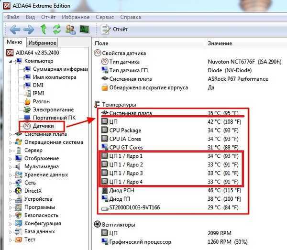Select the Вентиляторы group header

[x=115, y=224]
